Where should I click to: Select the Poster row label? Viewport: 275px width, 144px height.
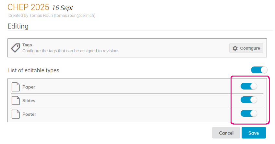click(29, 114)
